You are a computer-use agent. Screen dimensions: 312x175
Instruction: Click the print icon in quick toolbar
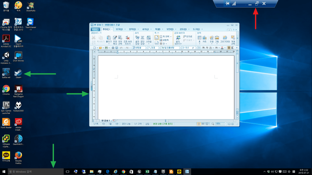[x=113, y=48]
